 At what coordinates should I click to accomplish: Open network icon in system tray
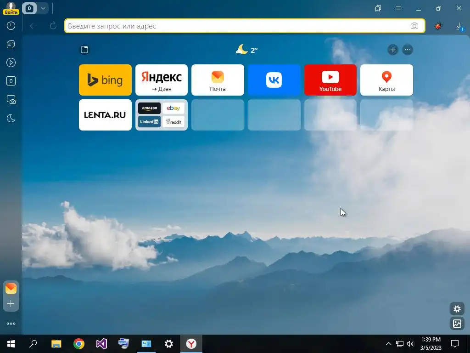400,344
